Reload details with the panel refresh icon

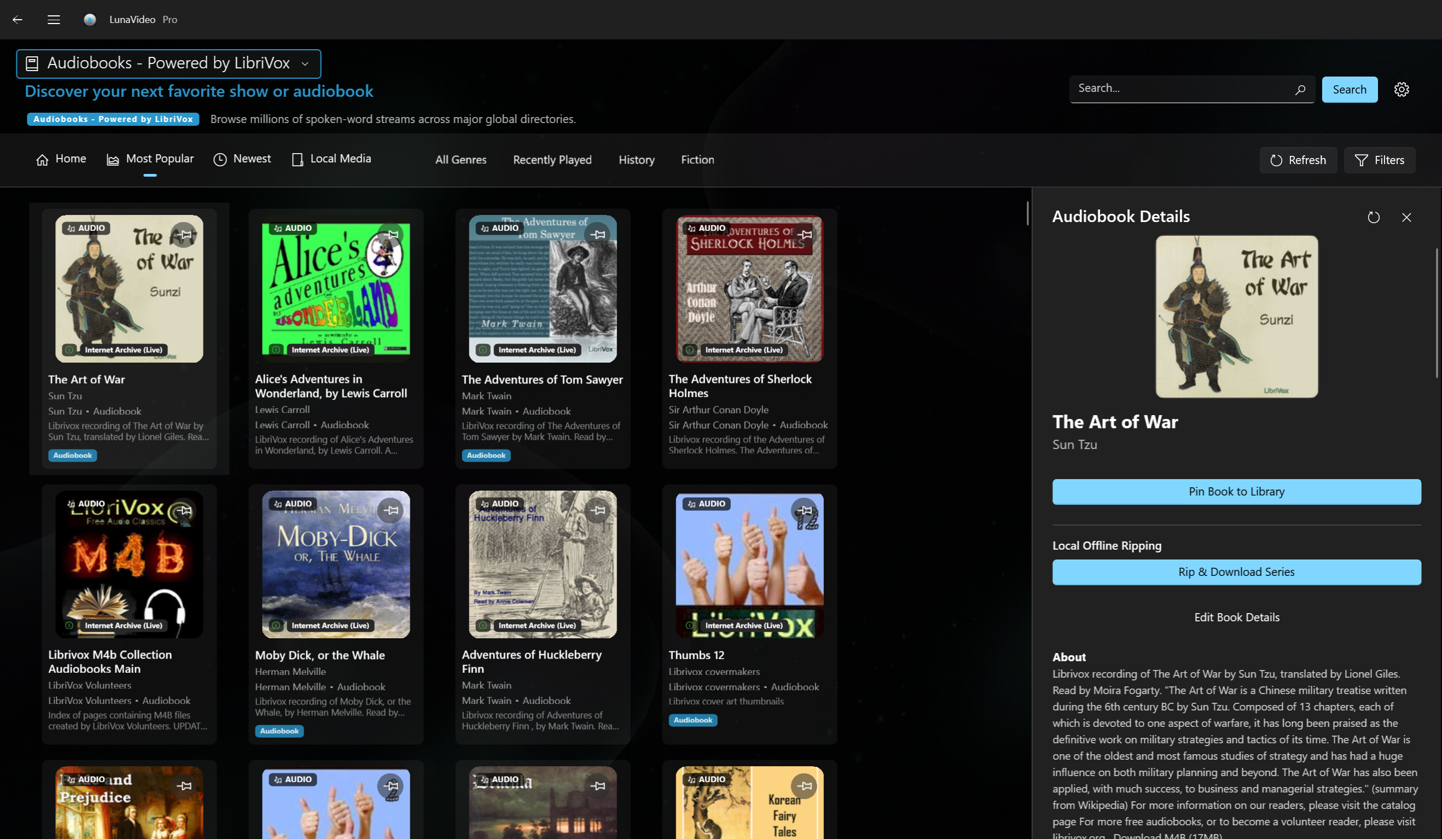click(x=1373, y=217)
